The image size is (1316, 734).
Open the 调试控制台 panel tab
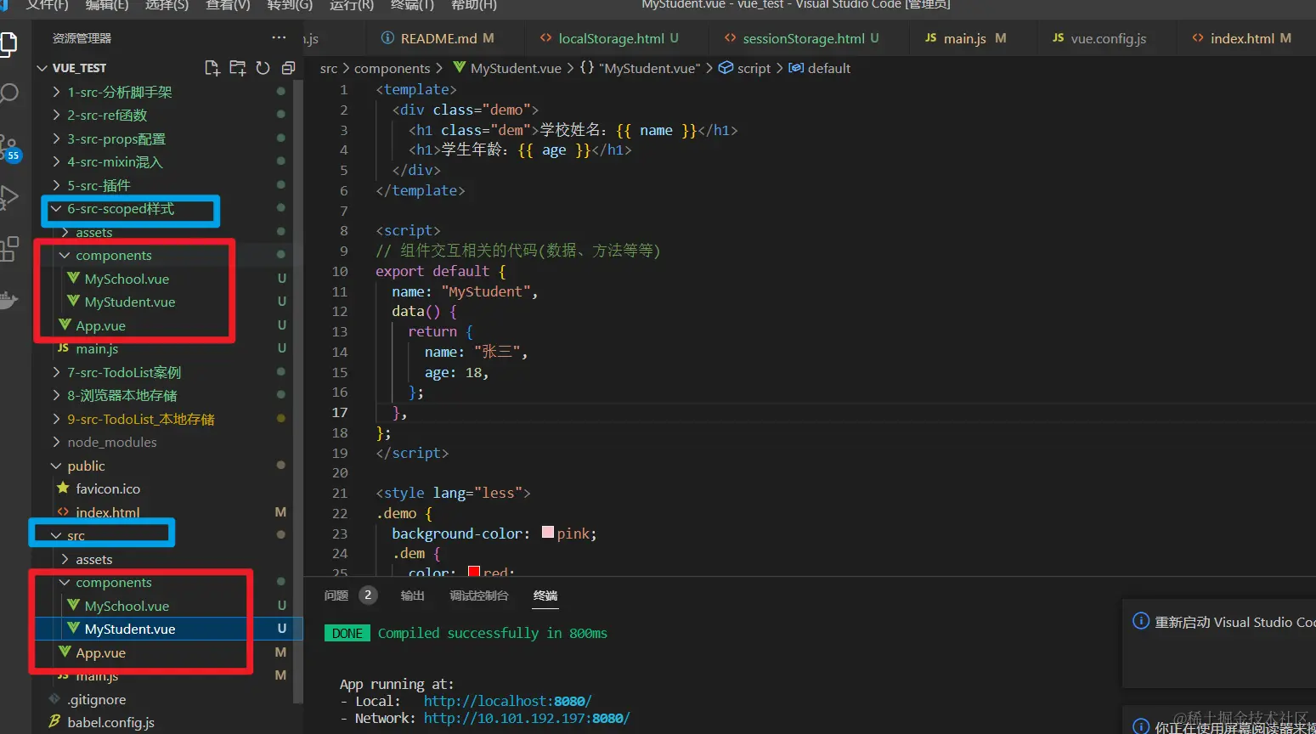[479, 596]
